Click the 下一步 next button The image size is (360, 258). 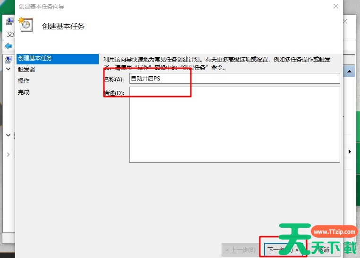(x=283, y=249)
